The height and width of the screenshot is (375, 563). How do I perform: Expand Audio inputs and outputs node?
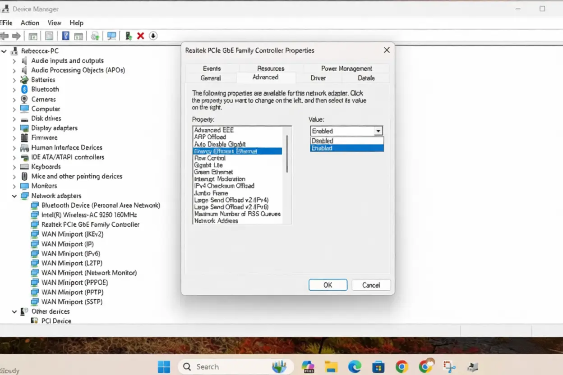point(14,61)
